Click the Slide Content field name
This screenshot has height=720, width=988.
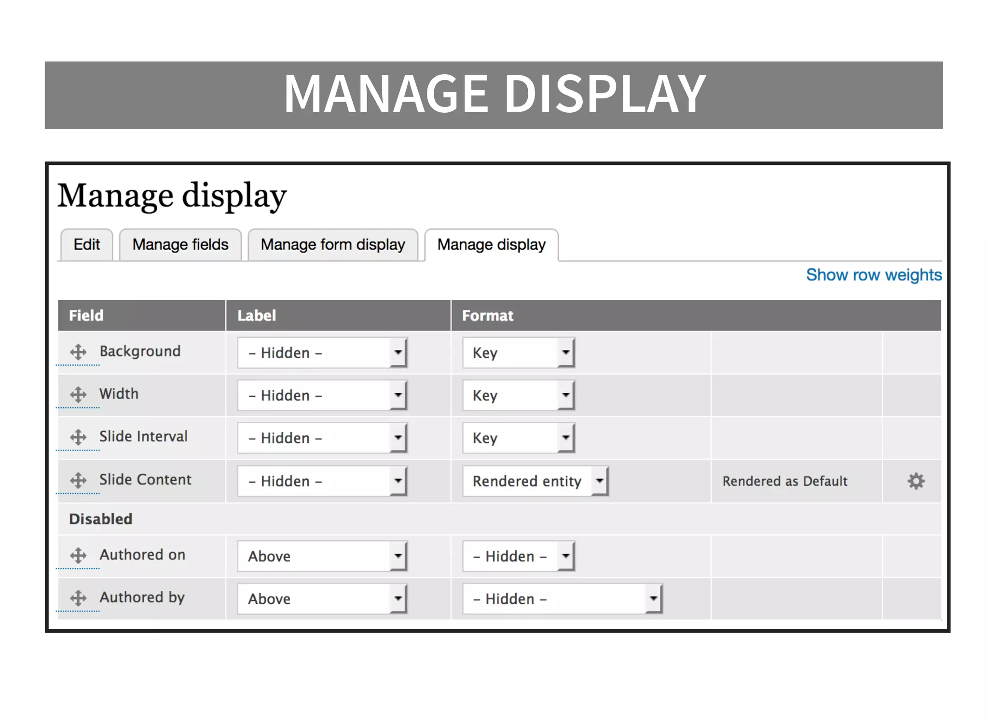click(x=145, y=480)
